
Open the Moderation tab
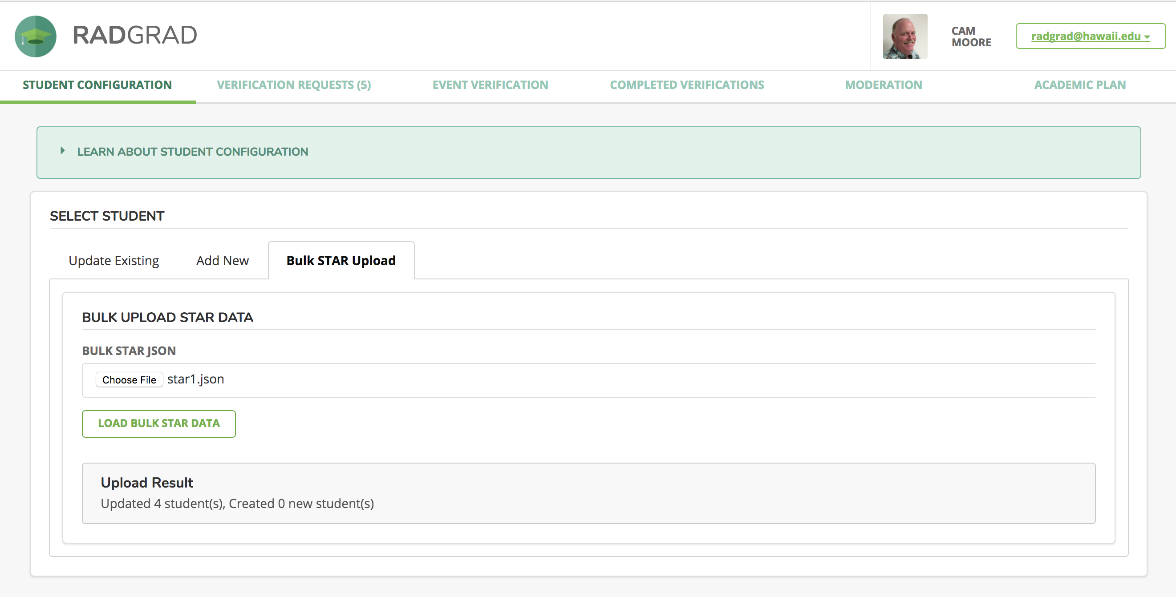[x=884, y=85]
